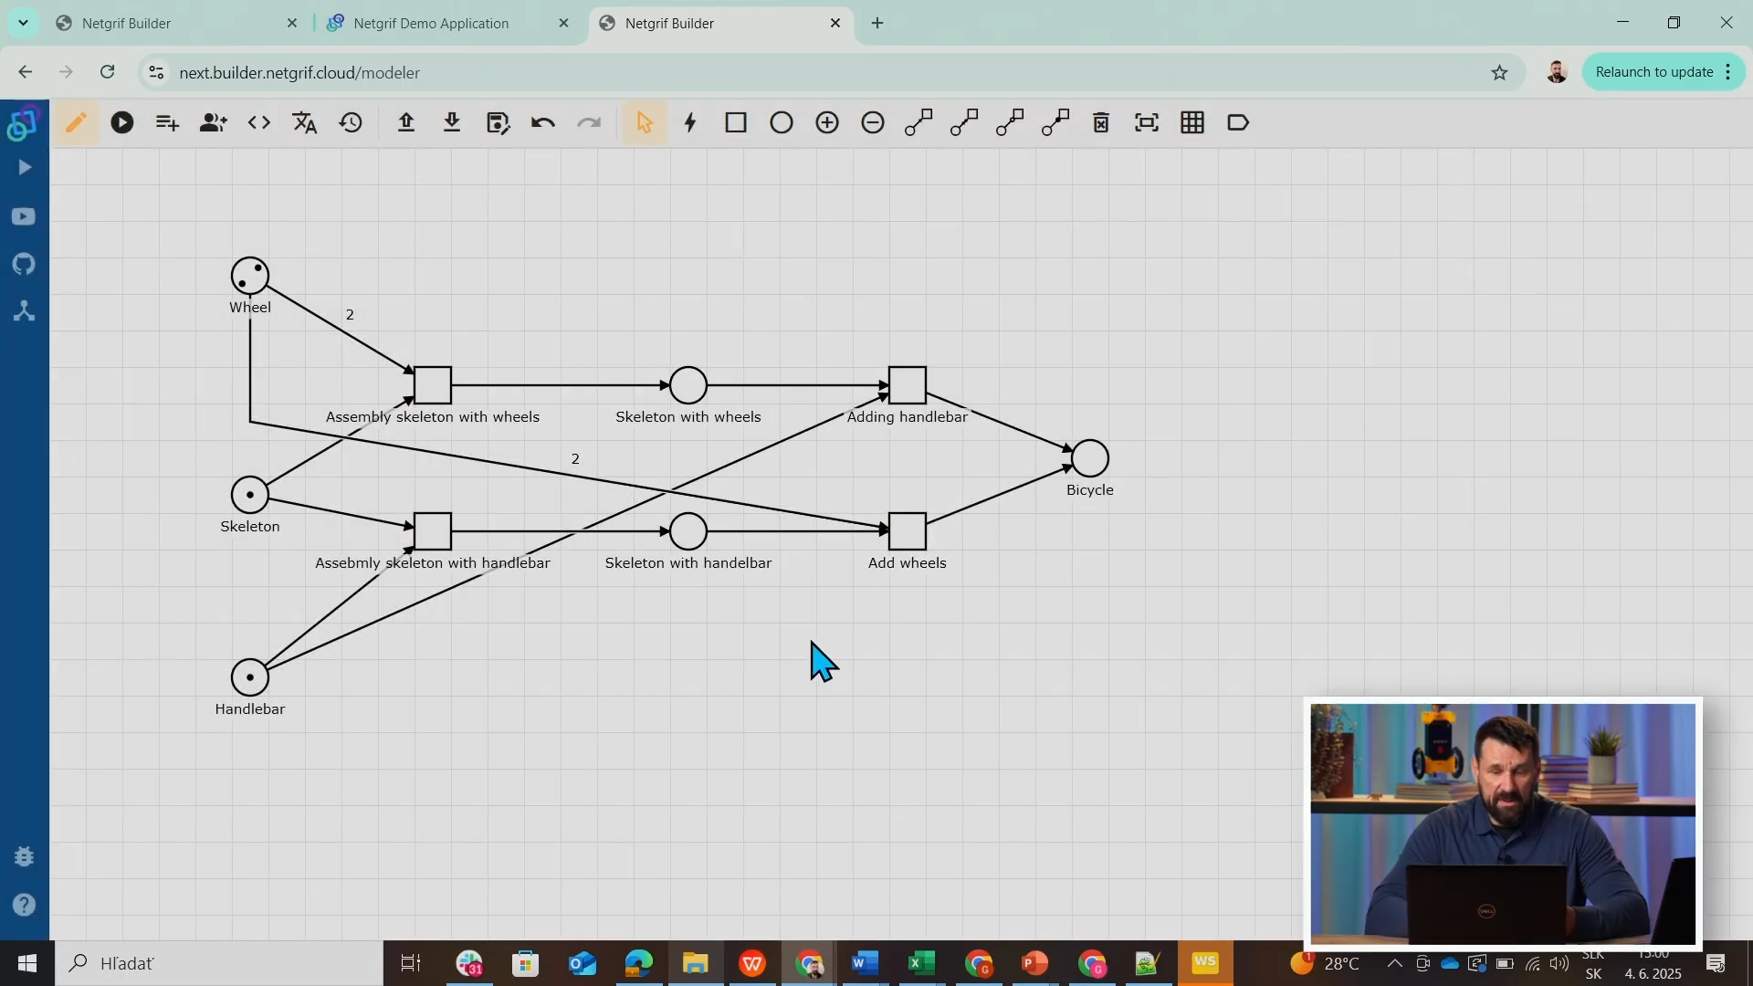
Task: Choose the remove token tool
Action: [872, 122]
